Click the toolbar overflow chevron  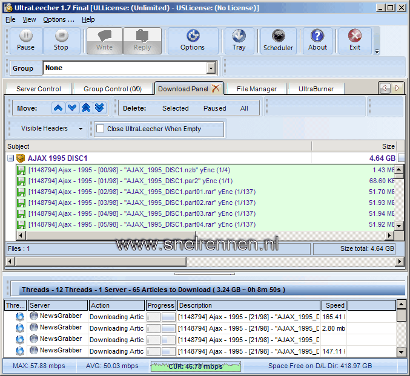click(x=377, y=51)
